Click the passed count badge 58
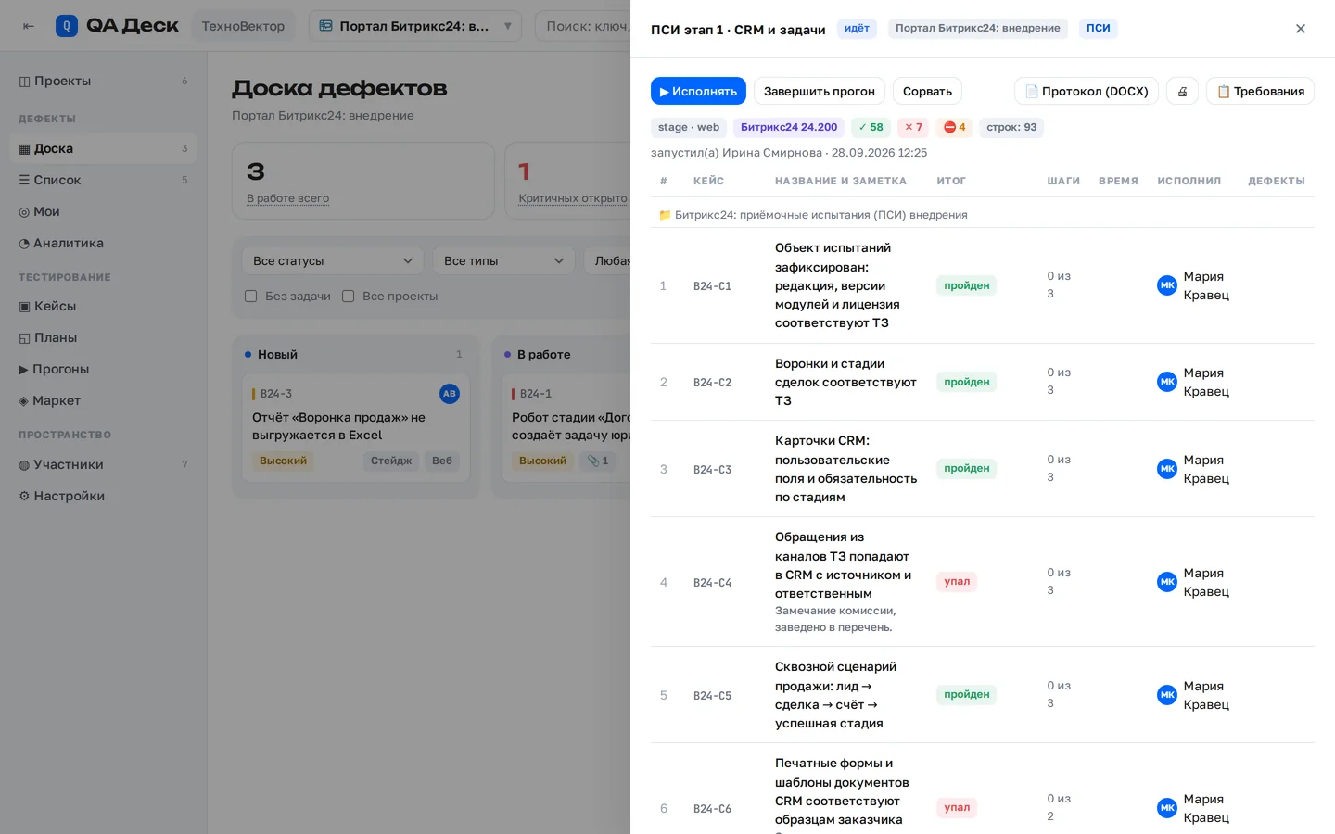Image resolution: width=1335 pixels, height=834 pixels. click(x=871, y=127)
